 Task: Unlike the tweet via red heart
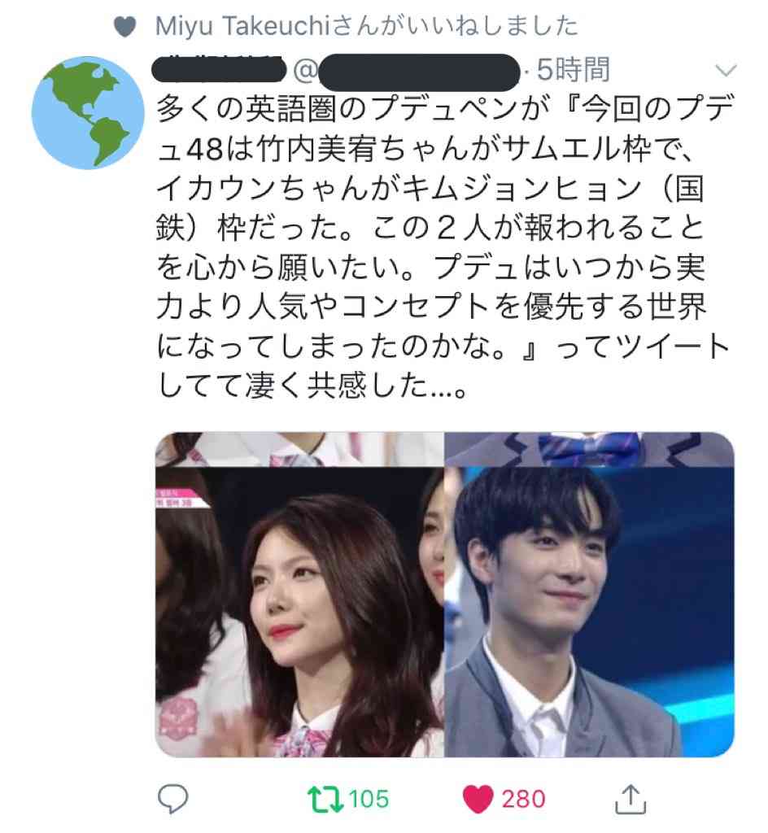pos(478,800)
